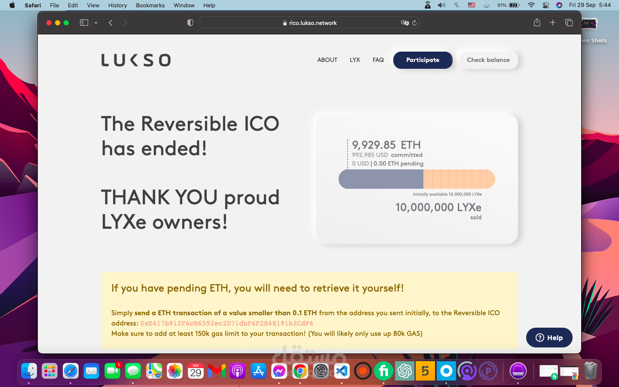Open Messenger from the Dock
Viewport: 619px width, 387px height.
[279, 371]
